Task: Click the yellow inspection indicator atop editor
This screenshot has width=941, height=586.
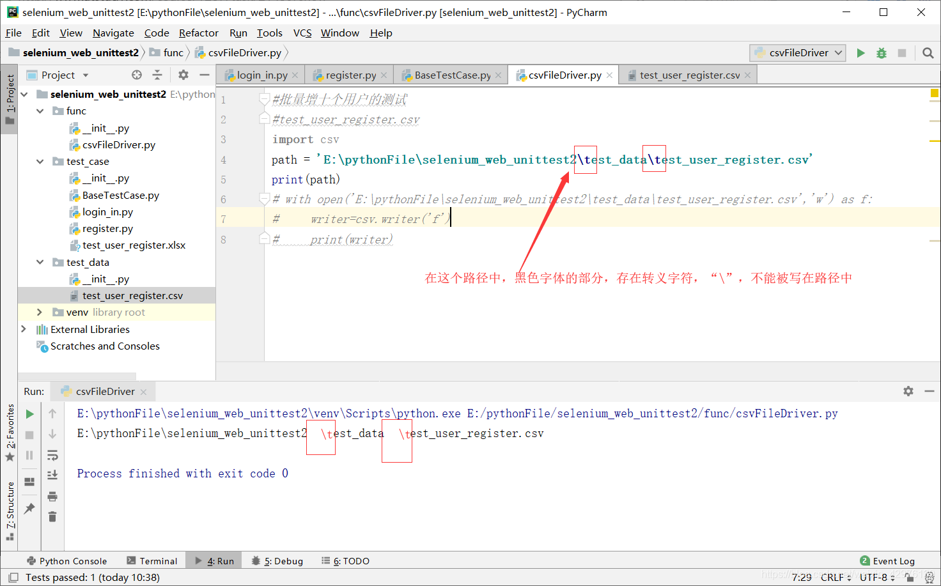Action: (934, 93)
